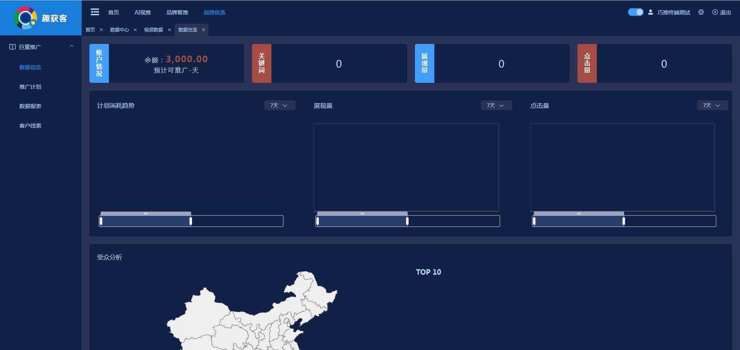Switch to the 数据总览 tab
Viewport: 740px width, 350px height.
point(188,30)
